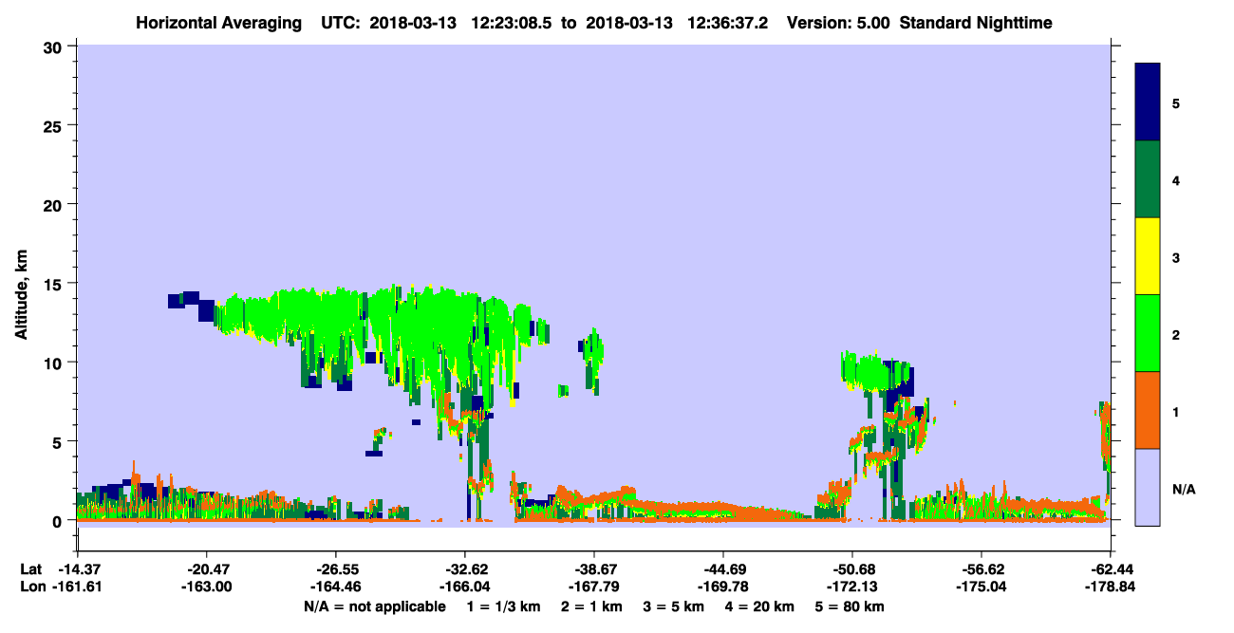Click the 'Lon' row label
The image size is (1234, 633).
[x=31, y=586]
